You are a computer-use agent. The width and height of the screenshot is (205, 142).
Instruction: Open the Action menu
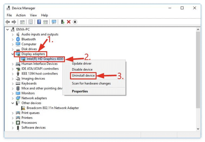(x=21, y=15)
